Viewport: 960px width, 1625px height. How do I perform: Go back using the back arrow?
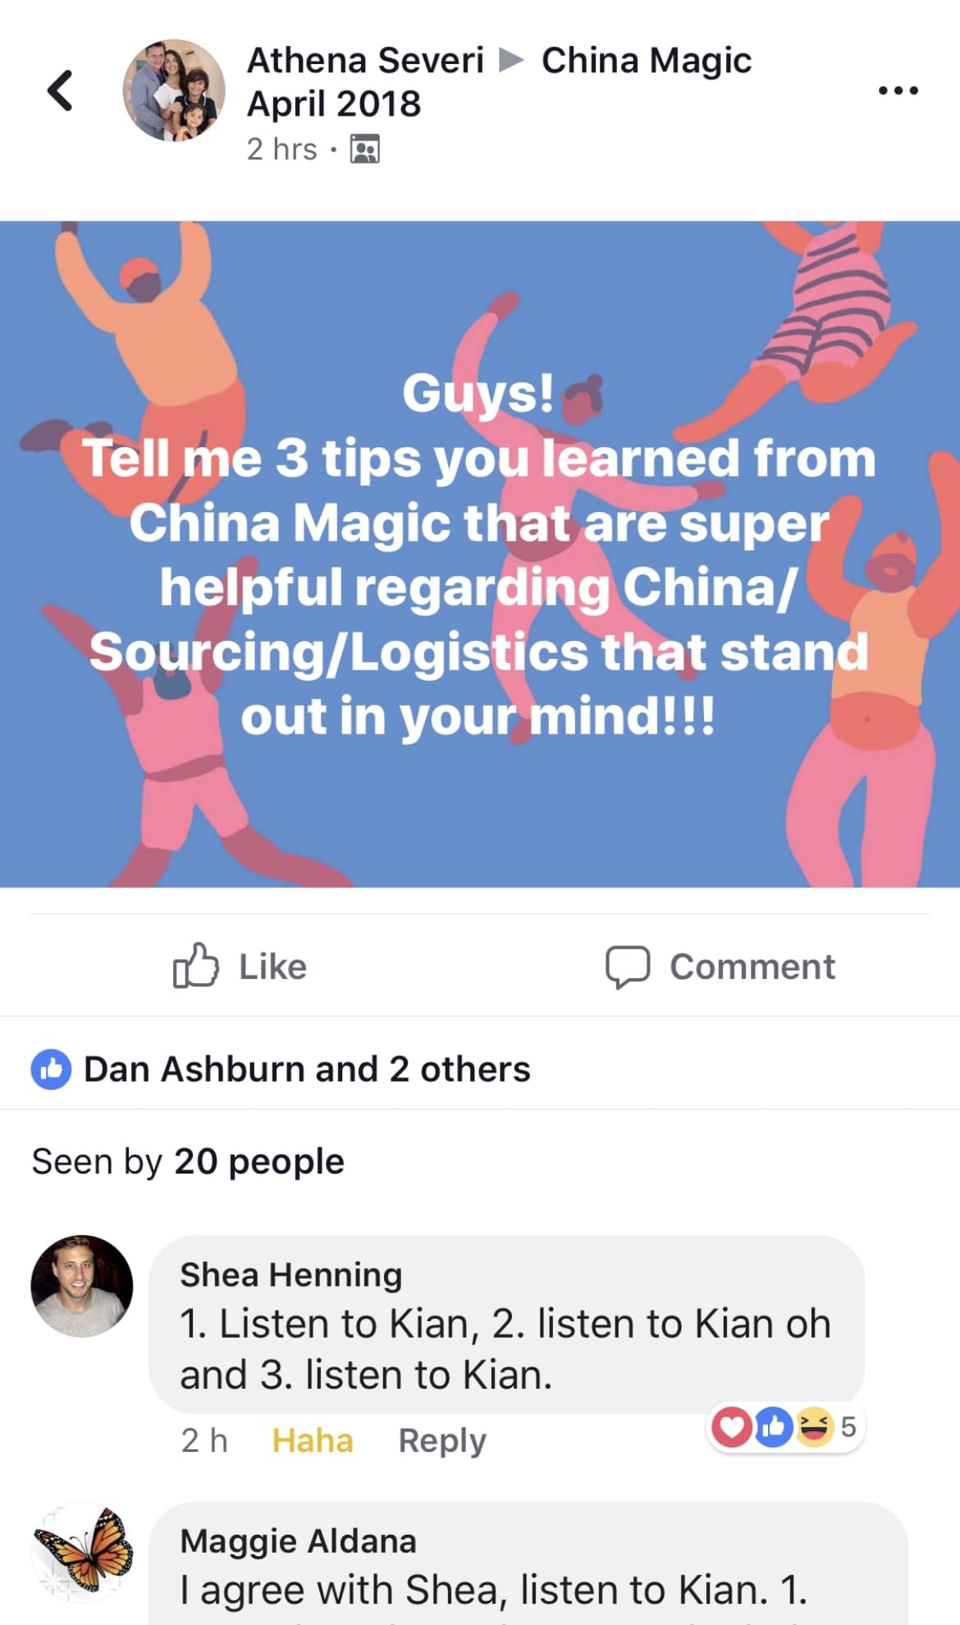(60, 90)
